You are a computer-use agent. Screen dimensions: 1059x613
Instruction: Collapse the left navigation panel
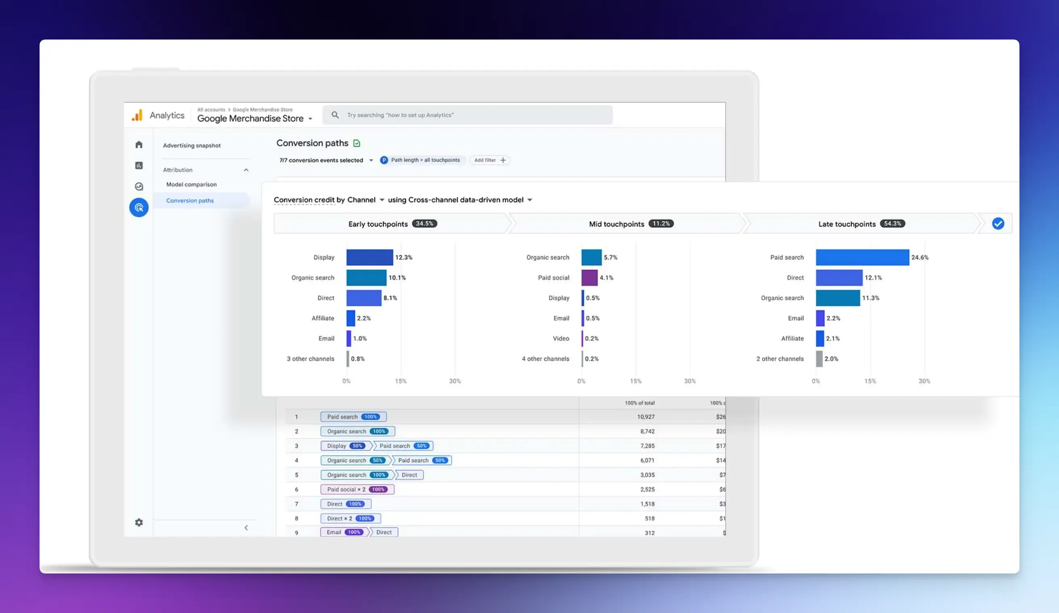tap(246, 528)
